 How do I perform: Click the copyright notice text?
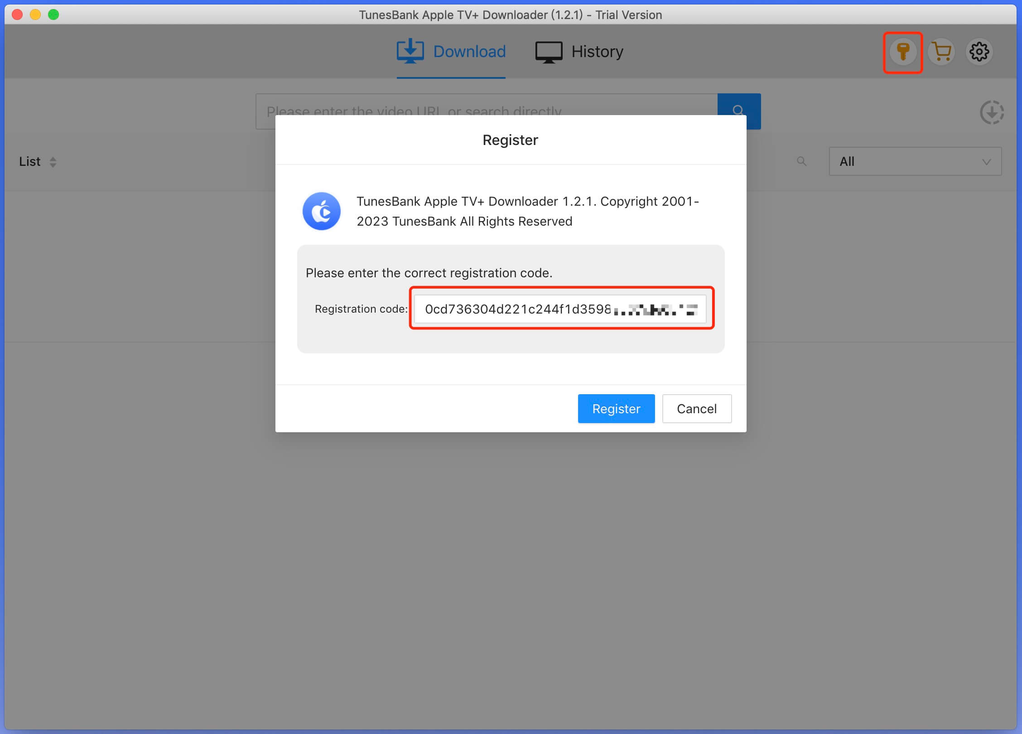(x=528, y=211)
